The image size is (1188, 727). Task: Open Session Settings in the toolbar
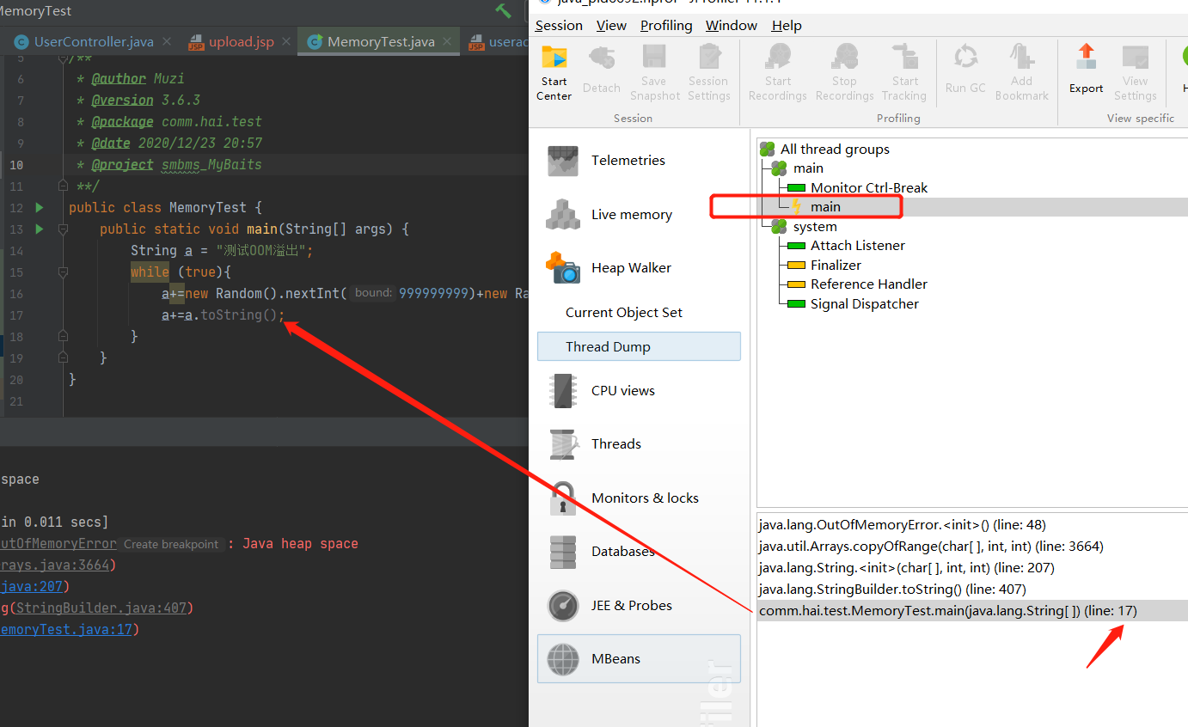point(708,73)
